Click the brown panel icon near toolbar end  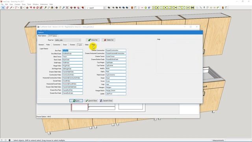click(223, 7)
